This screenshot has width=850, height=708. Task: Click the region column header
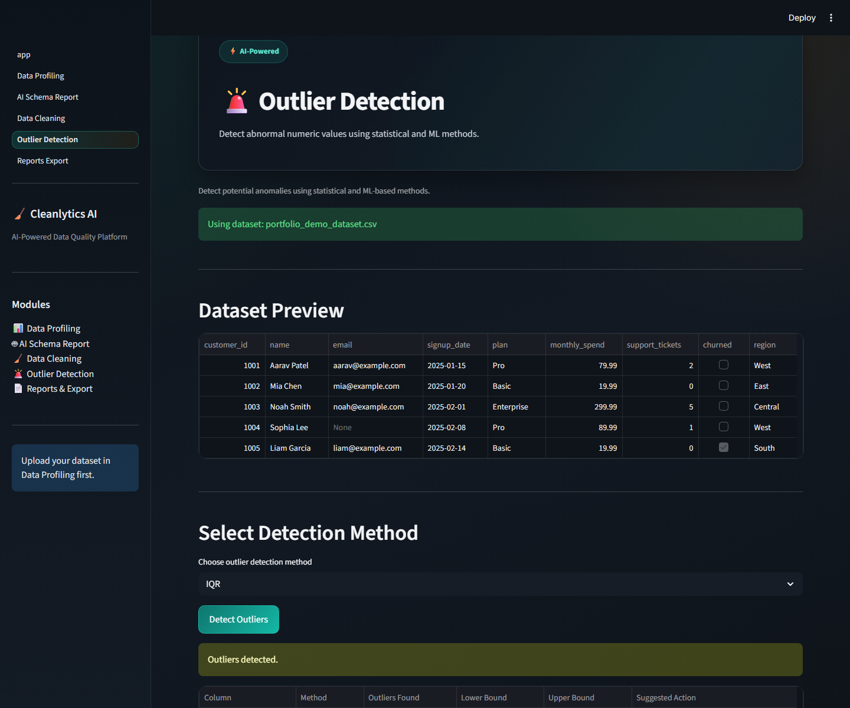tap(773, 345)
